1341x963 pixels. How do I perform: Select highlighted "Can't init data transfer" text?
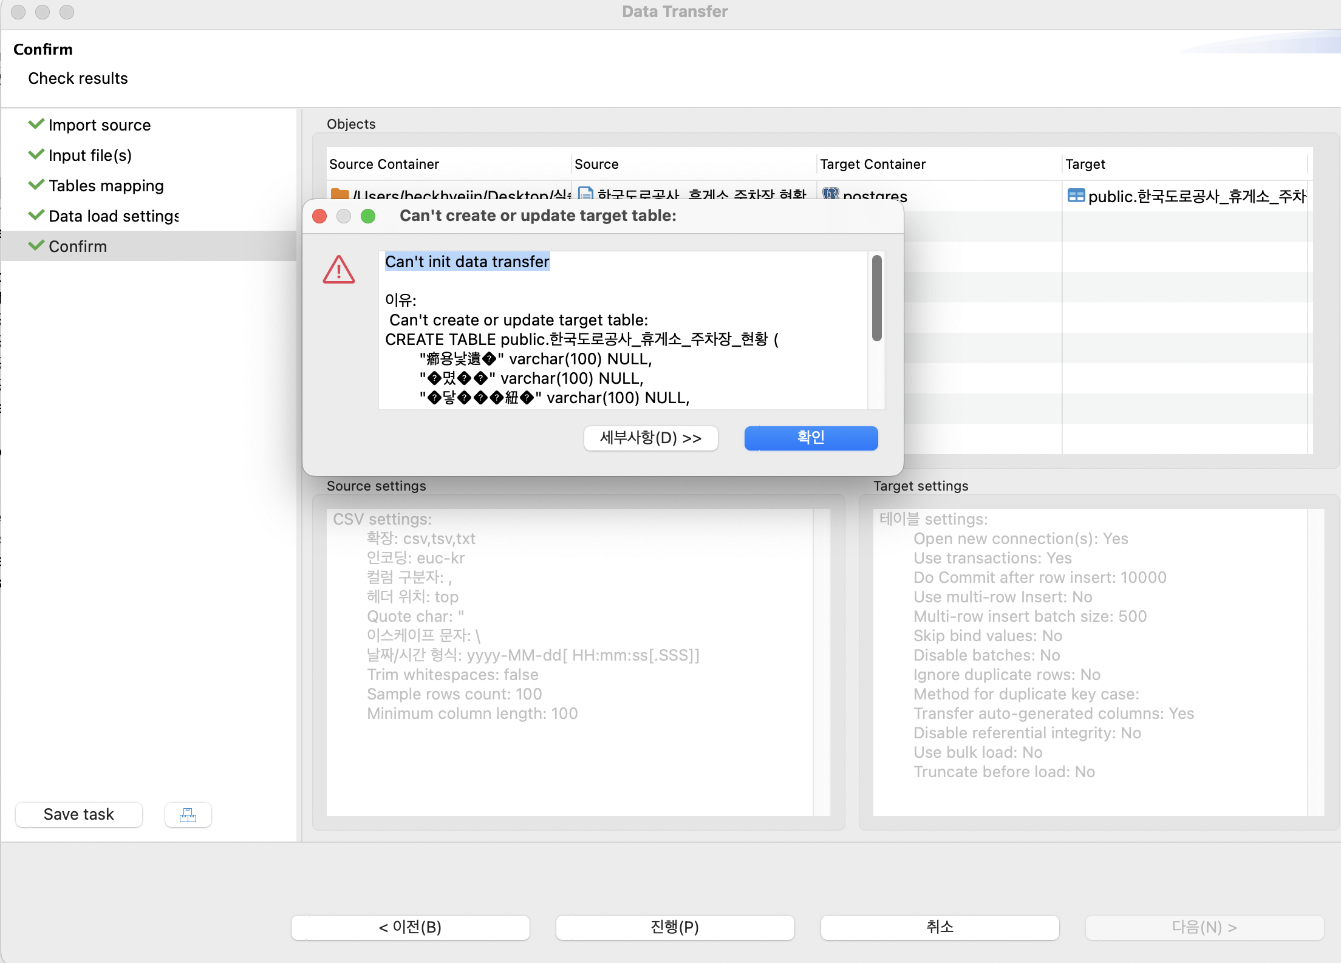tap(467, 262)
